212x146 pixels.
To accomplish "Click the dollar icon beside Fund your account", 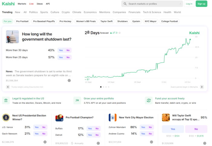I will (x=149, y=100).
